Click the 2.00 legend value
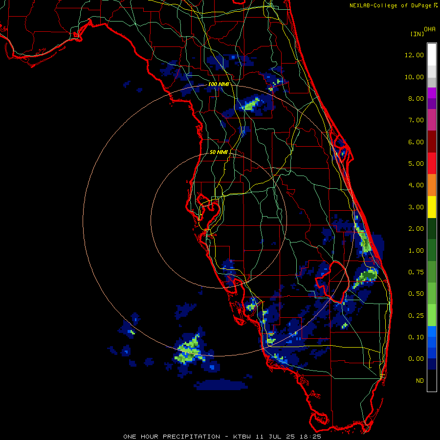Image resolution: width=440 pixels, height=440 pixels. coord(416,229)
